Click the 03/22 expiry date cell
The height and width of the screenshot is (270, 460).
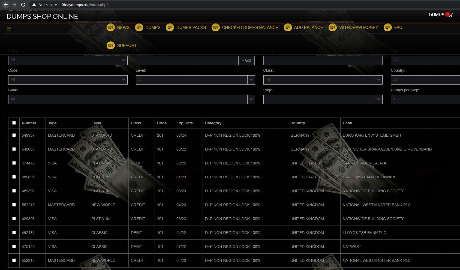(x=181, y=149)
